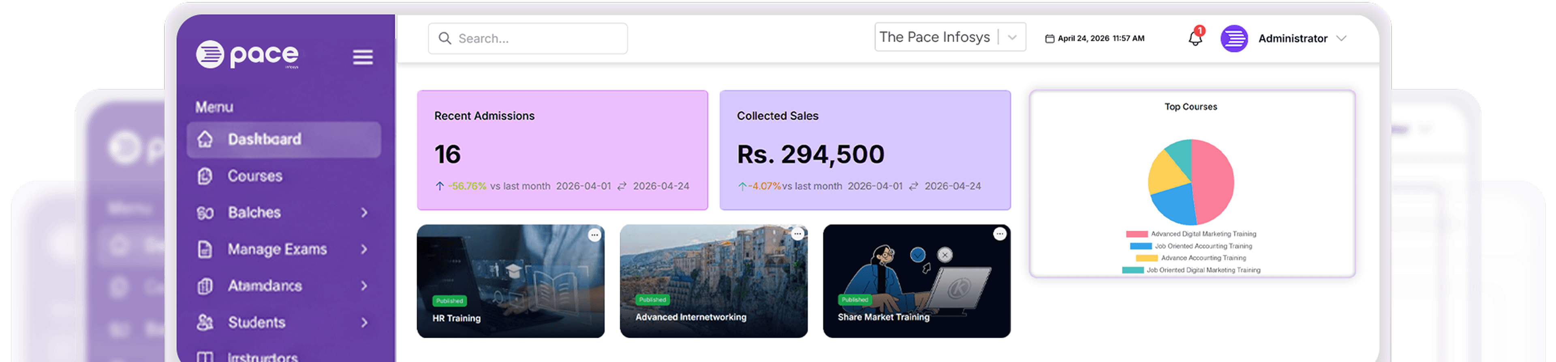Viewport: 1556px width, 362px height.
Task: Click the Administrator avatar icon
Action: [x=1234, y=38]
